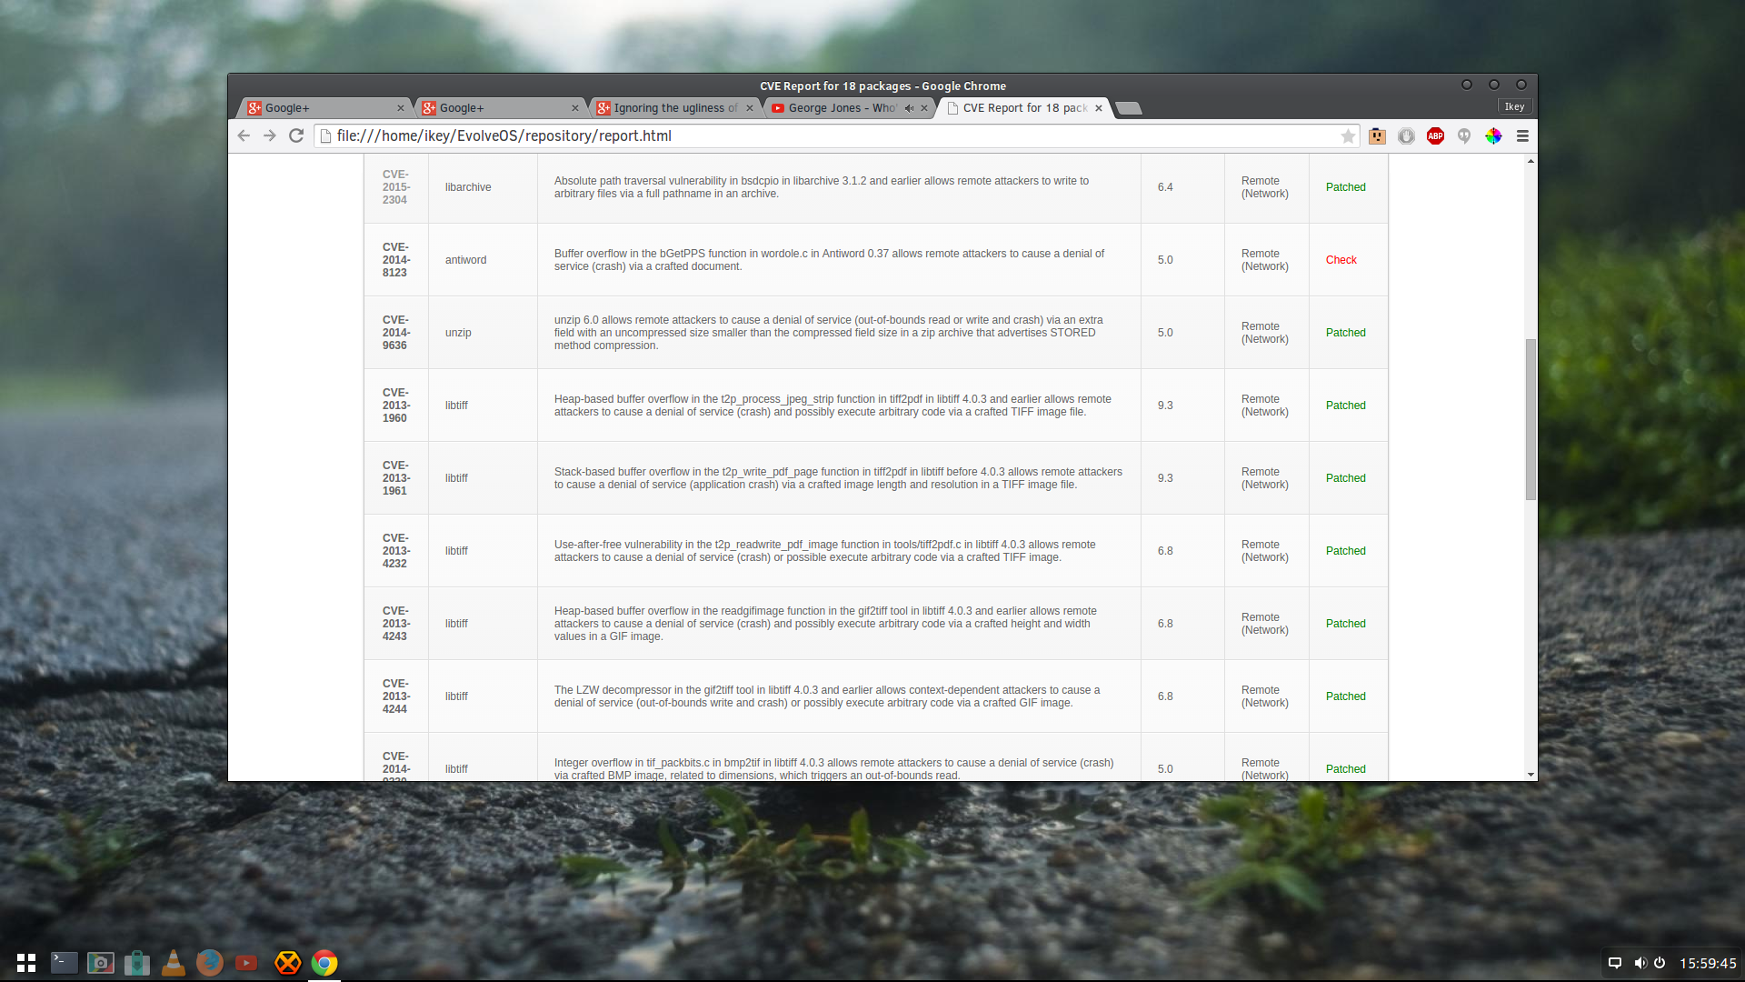Click Remote (Network) in the unzip row
The image size is (1745, 982).
pos(1265,333)
